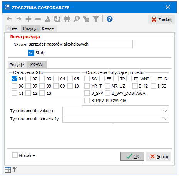Tick the B_MPV_PROWIZJA checkbox

point(87,101)
